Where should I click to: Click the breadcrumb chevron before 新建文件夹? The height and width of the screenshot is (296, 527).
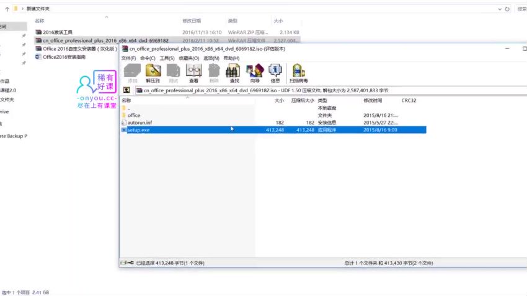[x=22, y=9]
